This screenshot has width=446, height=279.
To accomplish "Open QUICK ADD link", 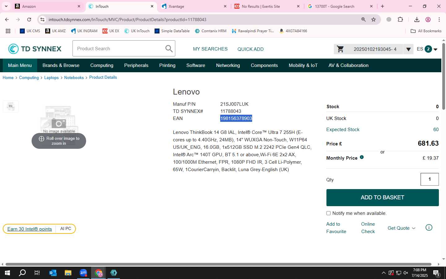I will (x=251, y=49).
